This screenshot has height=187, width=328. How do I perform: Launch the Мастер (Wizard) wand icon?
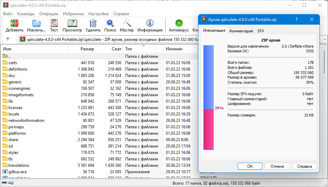pos(127,23)
